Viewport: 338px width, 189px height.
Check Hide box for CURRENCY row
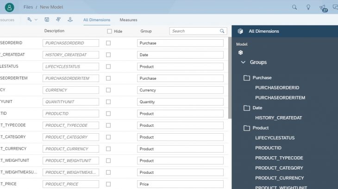(x=108, y=90)
